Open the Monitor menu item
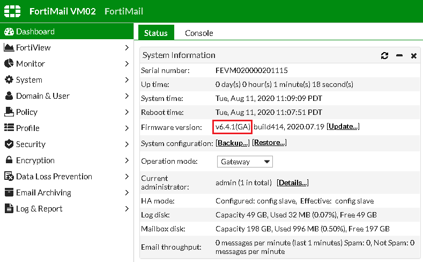The width and height of the screenshot is (423, 262). coord(66,64)
